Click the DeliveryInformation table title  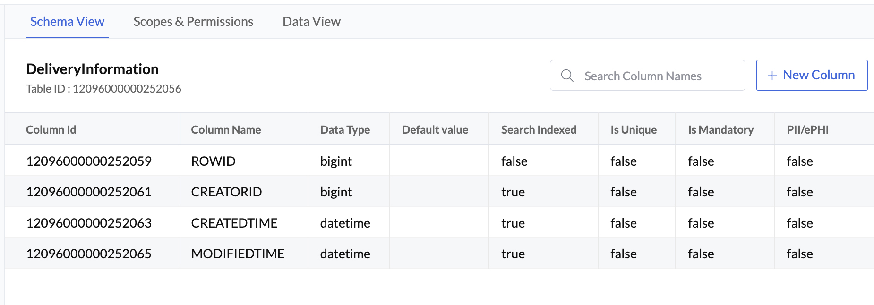pyautogui.click(x=92, y=69)
